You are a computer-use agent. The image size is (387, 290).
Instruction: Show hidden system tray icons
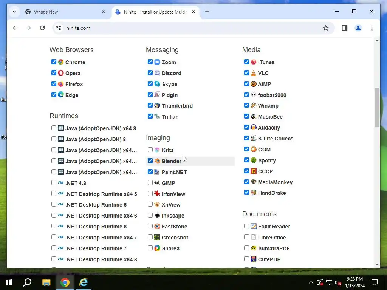[311, 282]
